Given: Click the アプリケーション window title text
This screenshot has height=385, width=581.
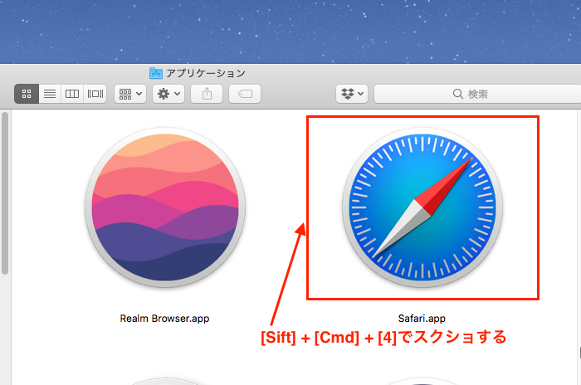Looking at the screenshot, I should 206,73.
